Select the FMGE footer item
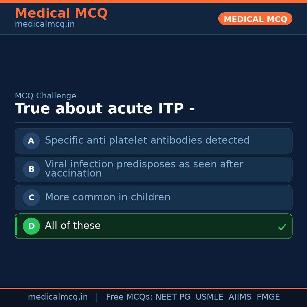307x307 pixels. click(268, 297)
